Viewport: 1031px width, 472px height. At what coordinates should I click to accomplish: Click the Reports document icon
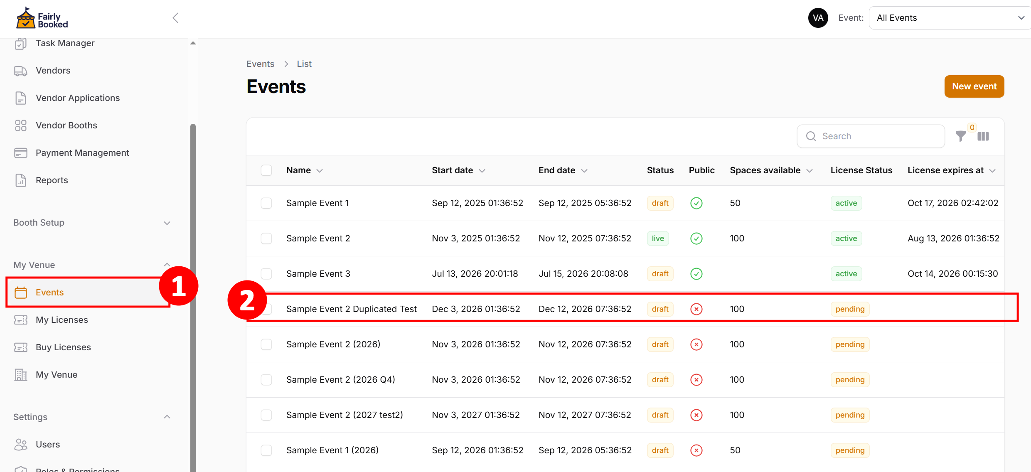20,180
